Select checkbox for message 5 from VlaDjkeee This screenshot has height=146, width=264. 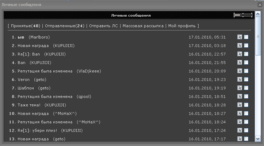(246, 71)
